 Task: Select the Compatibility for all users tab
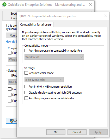click(x=36, y=25)
